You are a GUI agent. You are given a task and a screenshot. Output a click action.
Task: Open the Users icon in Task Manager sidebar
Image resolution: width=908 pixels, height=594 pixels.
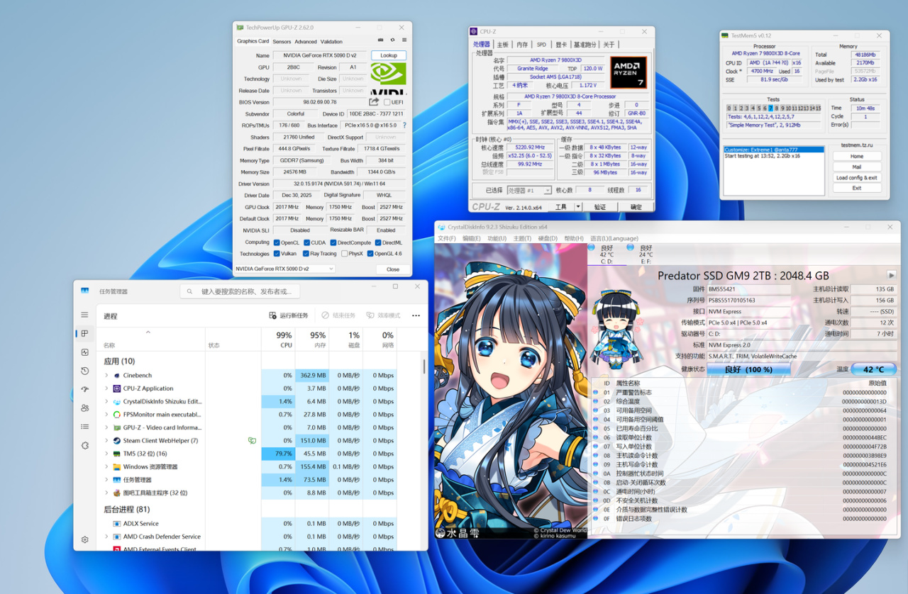pos(85,408)
